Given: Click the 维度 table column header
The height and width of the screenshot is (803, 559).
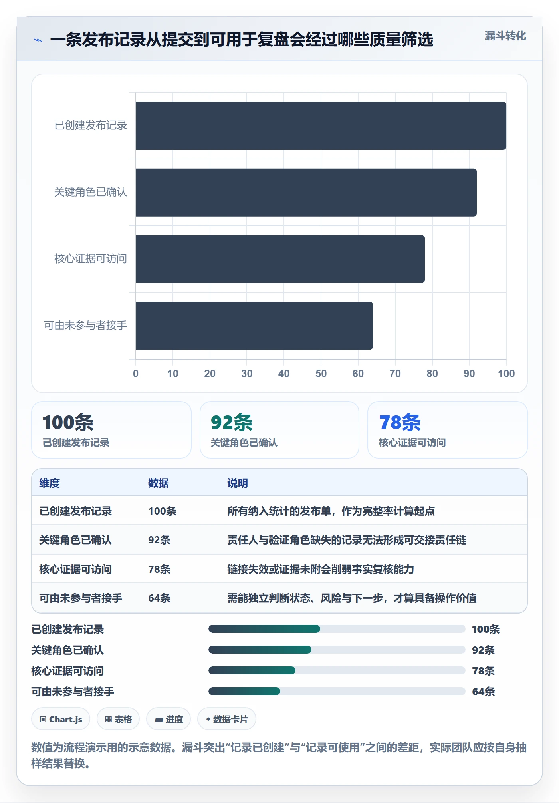Looking at the screenshot, I should pyautogui.click(x=50, y=483).
